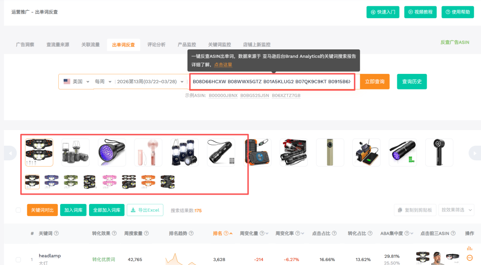The image size is (481, 265).
Task: Choose the blue headlamp variant
Action: coord(52,182)
